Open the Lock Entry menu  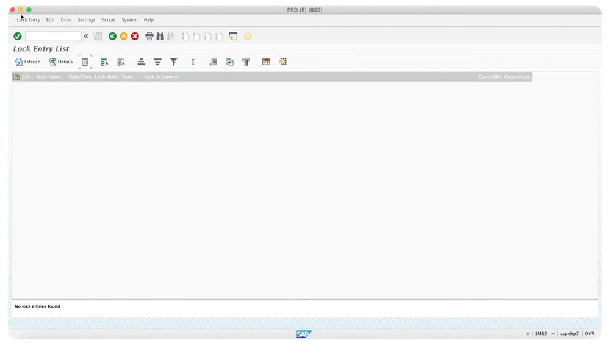29,20
